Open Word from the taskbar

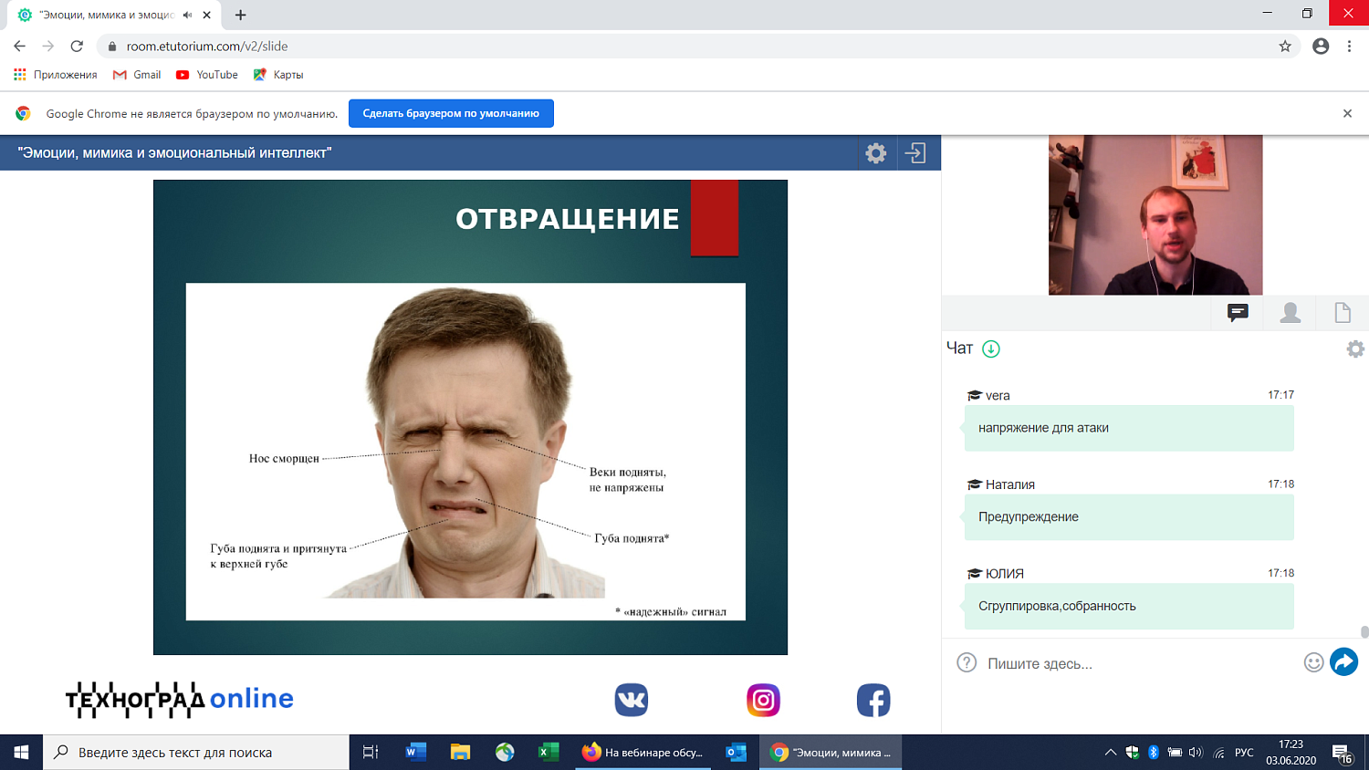415,753
